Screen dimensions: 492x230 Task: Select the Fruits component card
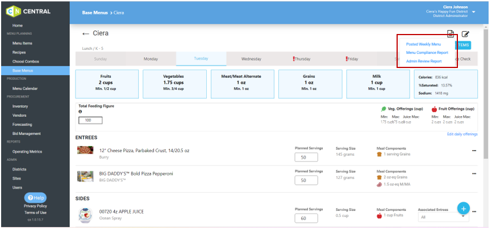(x=107, y=84)
